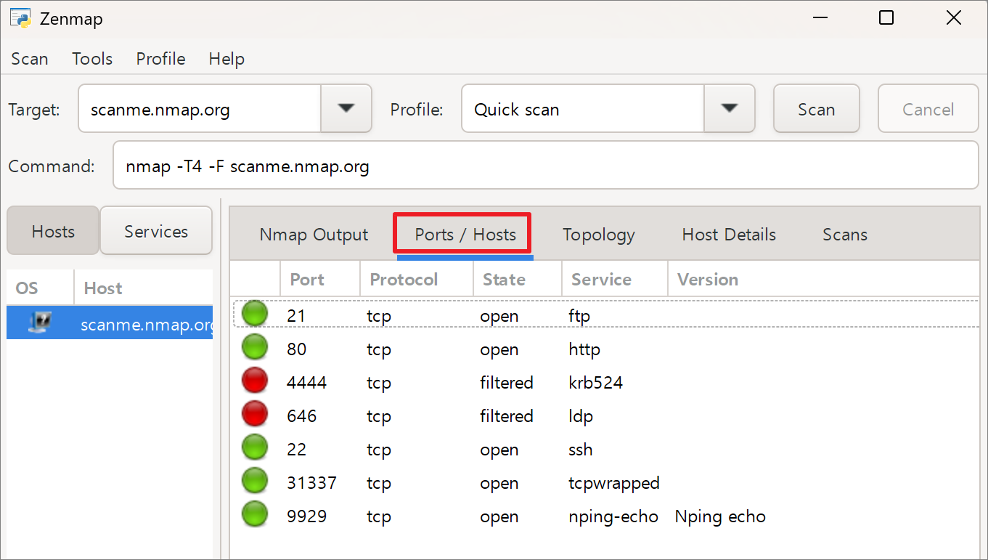Image resolution: width=988 pixels, height=560 pixels.
Task: Open the Tools menu
Action: click(x=92, y=59)
